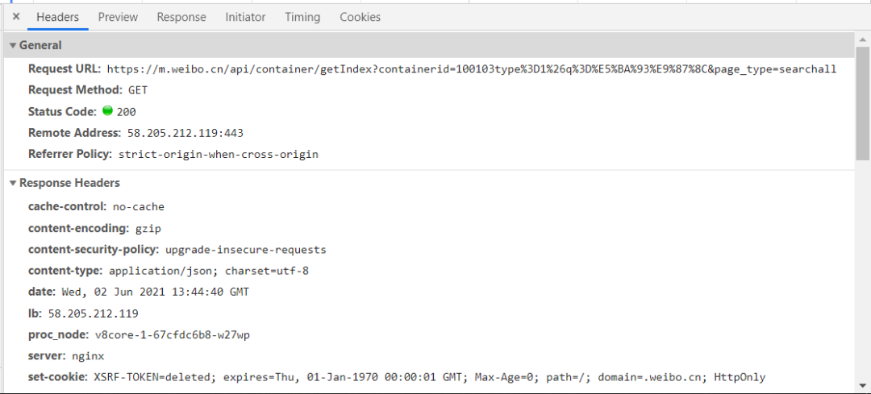Click the Request URL value text
The height and width of the screenshot is (394, 871).
472,69
